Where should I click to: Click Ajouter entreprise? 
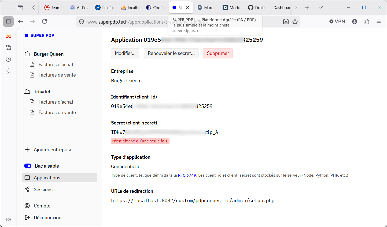[x=48, y=150]
